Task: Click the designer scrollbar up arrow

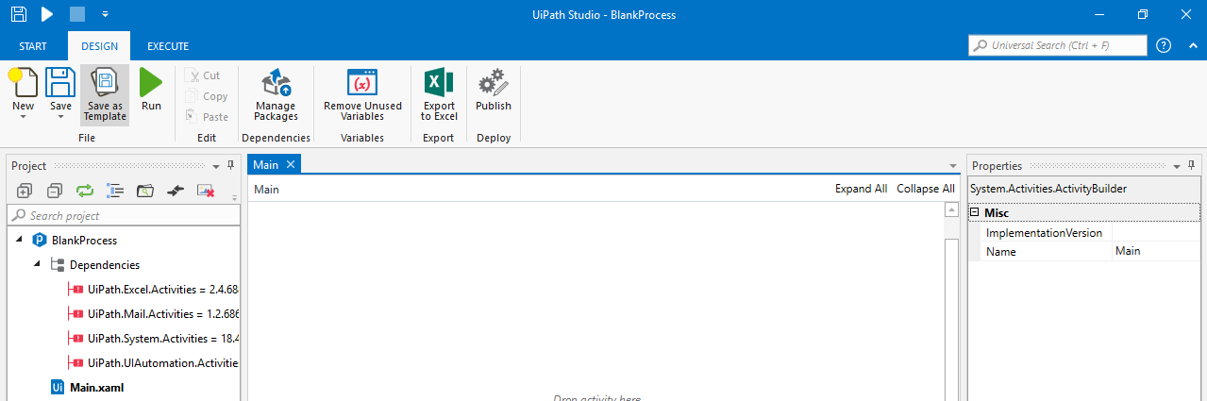Action: click(x=952, y=209)
